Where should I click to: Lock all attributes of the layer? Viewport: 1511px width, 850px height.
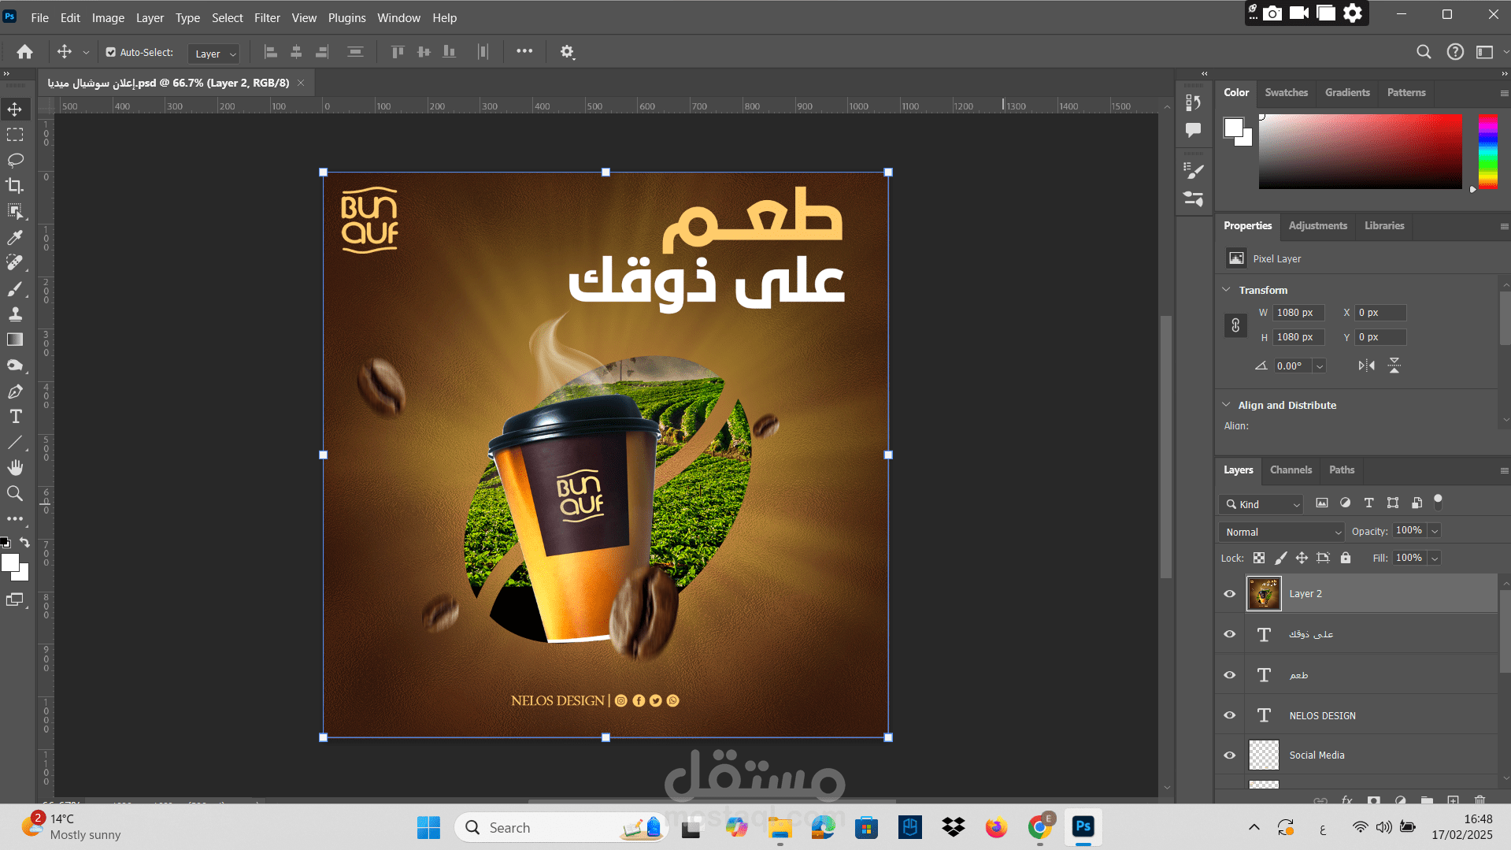click(1346, 558)
